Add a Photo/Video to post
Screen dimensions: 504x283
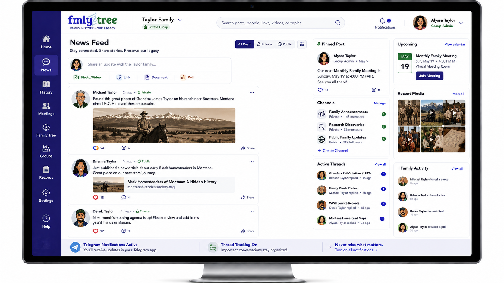[87, 77]
